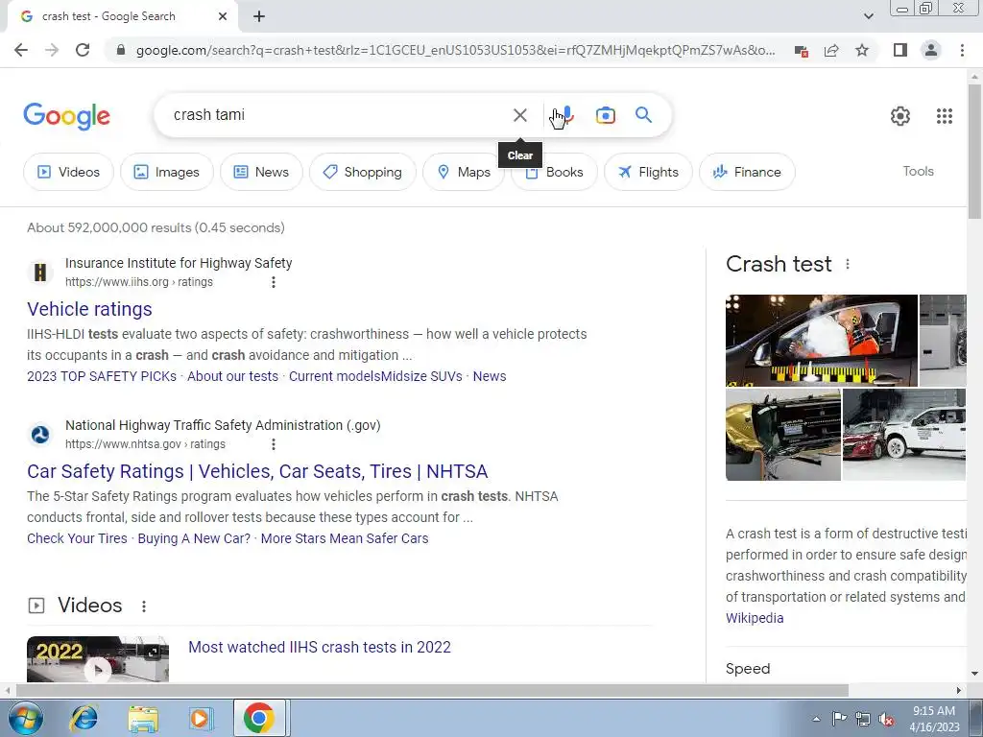Open More Stars Mean Safer Cars link
This screenshot has width=983, height=737.
click(x=345, y=538)
